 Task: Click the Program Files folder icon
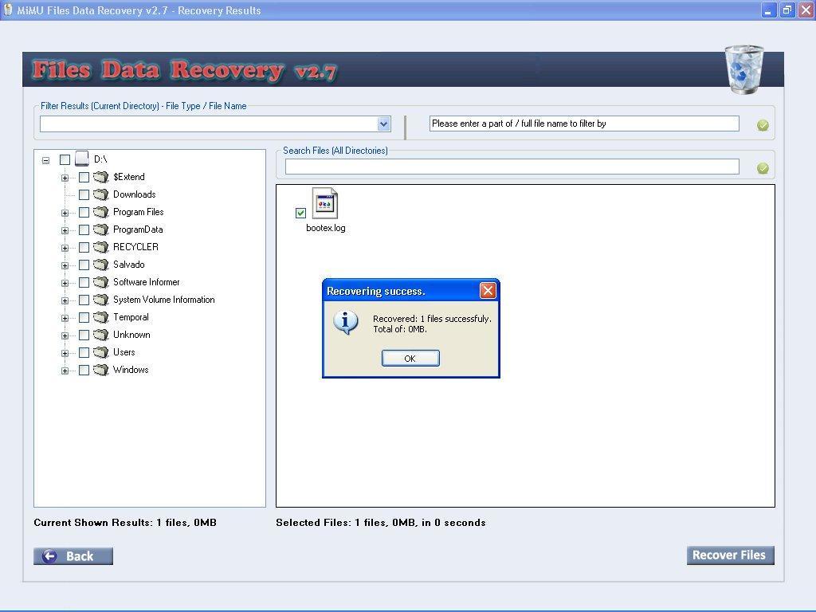click(101, 212)
